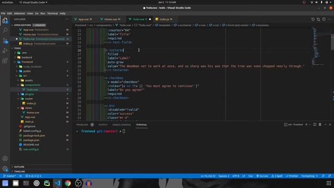Split the terminal panel
Viewport: 334px width, 188px height.
315,124
